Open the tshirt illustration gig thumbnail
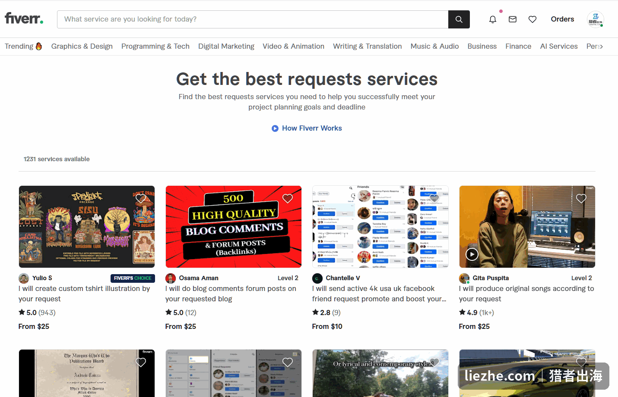This screenshot has width=618, height=397. 87,227
